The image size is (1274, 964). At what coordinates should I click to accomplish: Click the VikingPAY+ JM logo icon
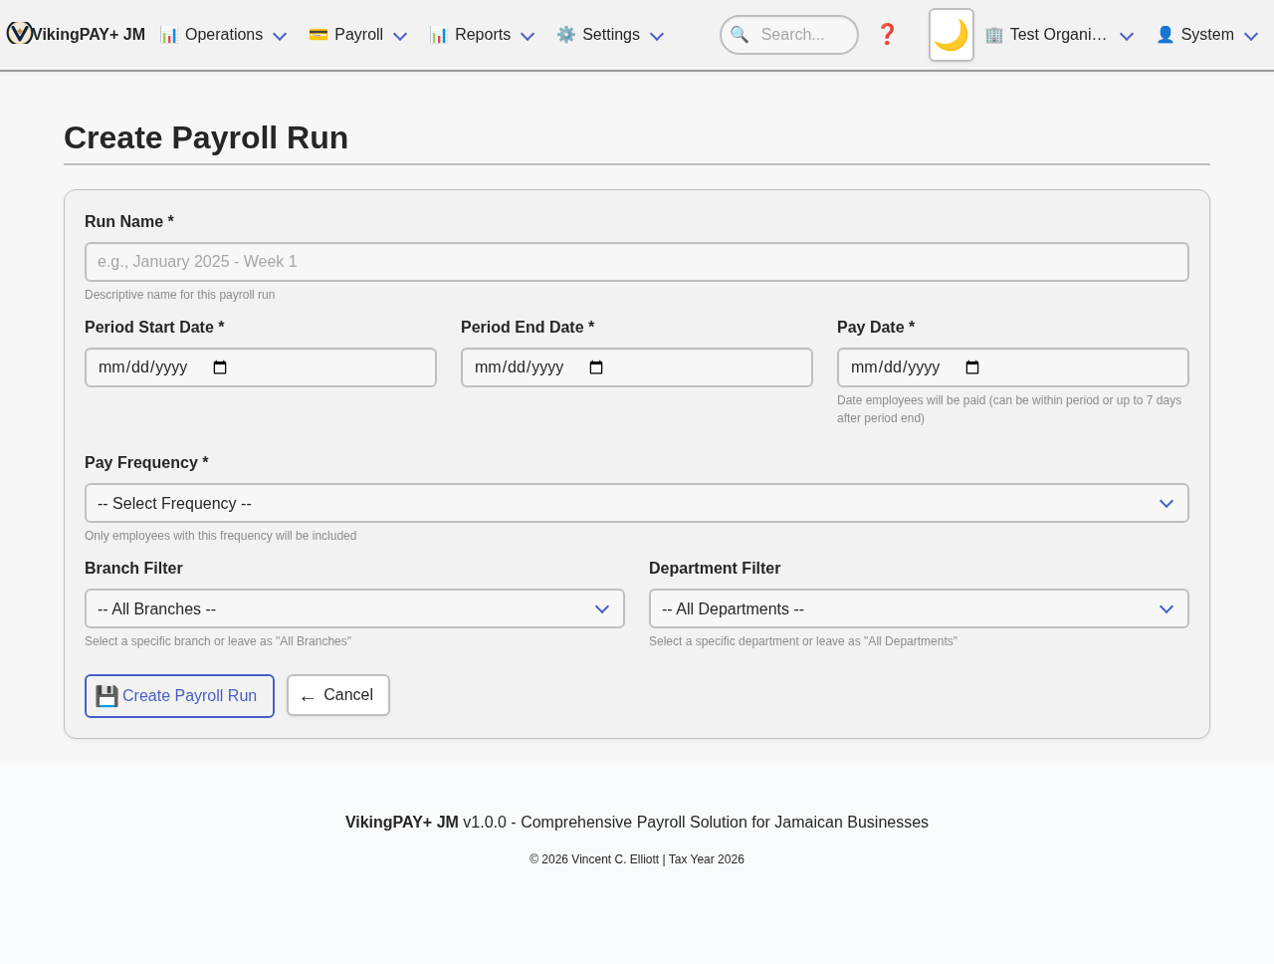(x=19, y=33)
